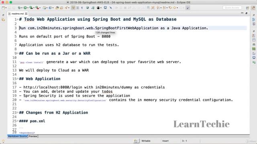The height and width of the screenshot is (144, 257).
Task: Click the Insert mode status field
Action: [165, 141]
